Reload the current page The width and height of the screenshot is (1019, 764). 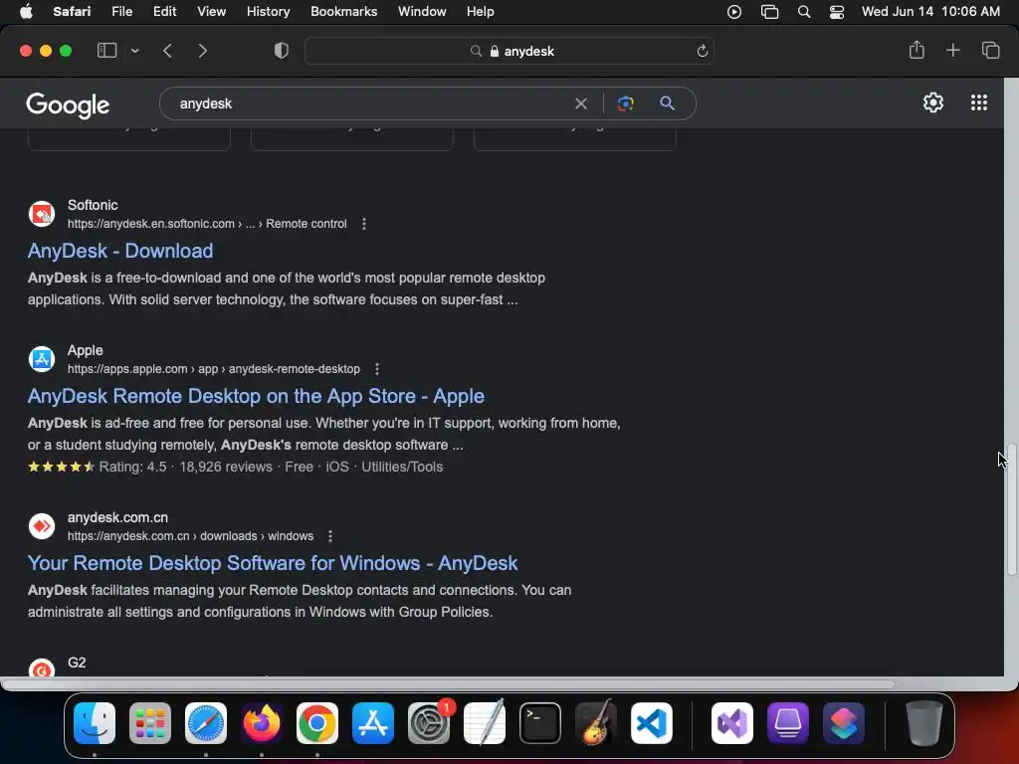pyautogui.click(x=702, y=51)
